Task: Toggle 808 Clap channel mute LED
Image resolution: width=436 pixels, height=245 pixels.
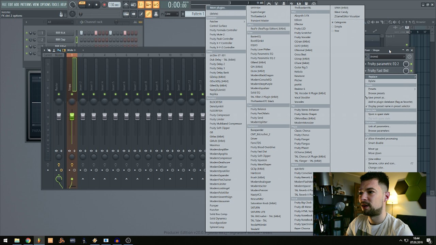Action: click(x=27, y=40)
